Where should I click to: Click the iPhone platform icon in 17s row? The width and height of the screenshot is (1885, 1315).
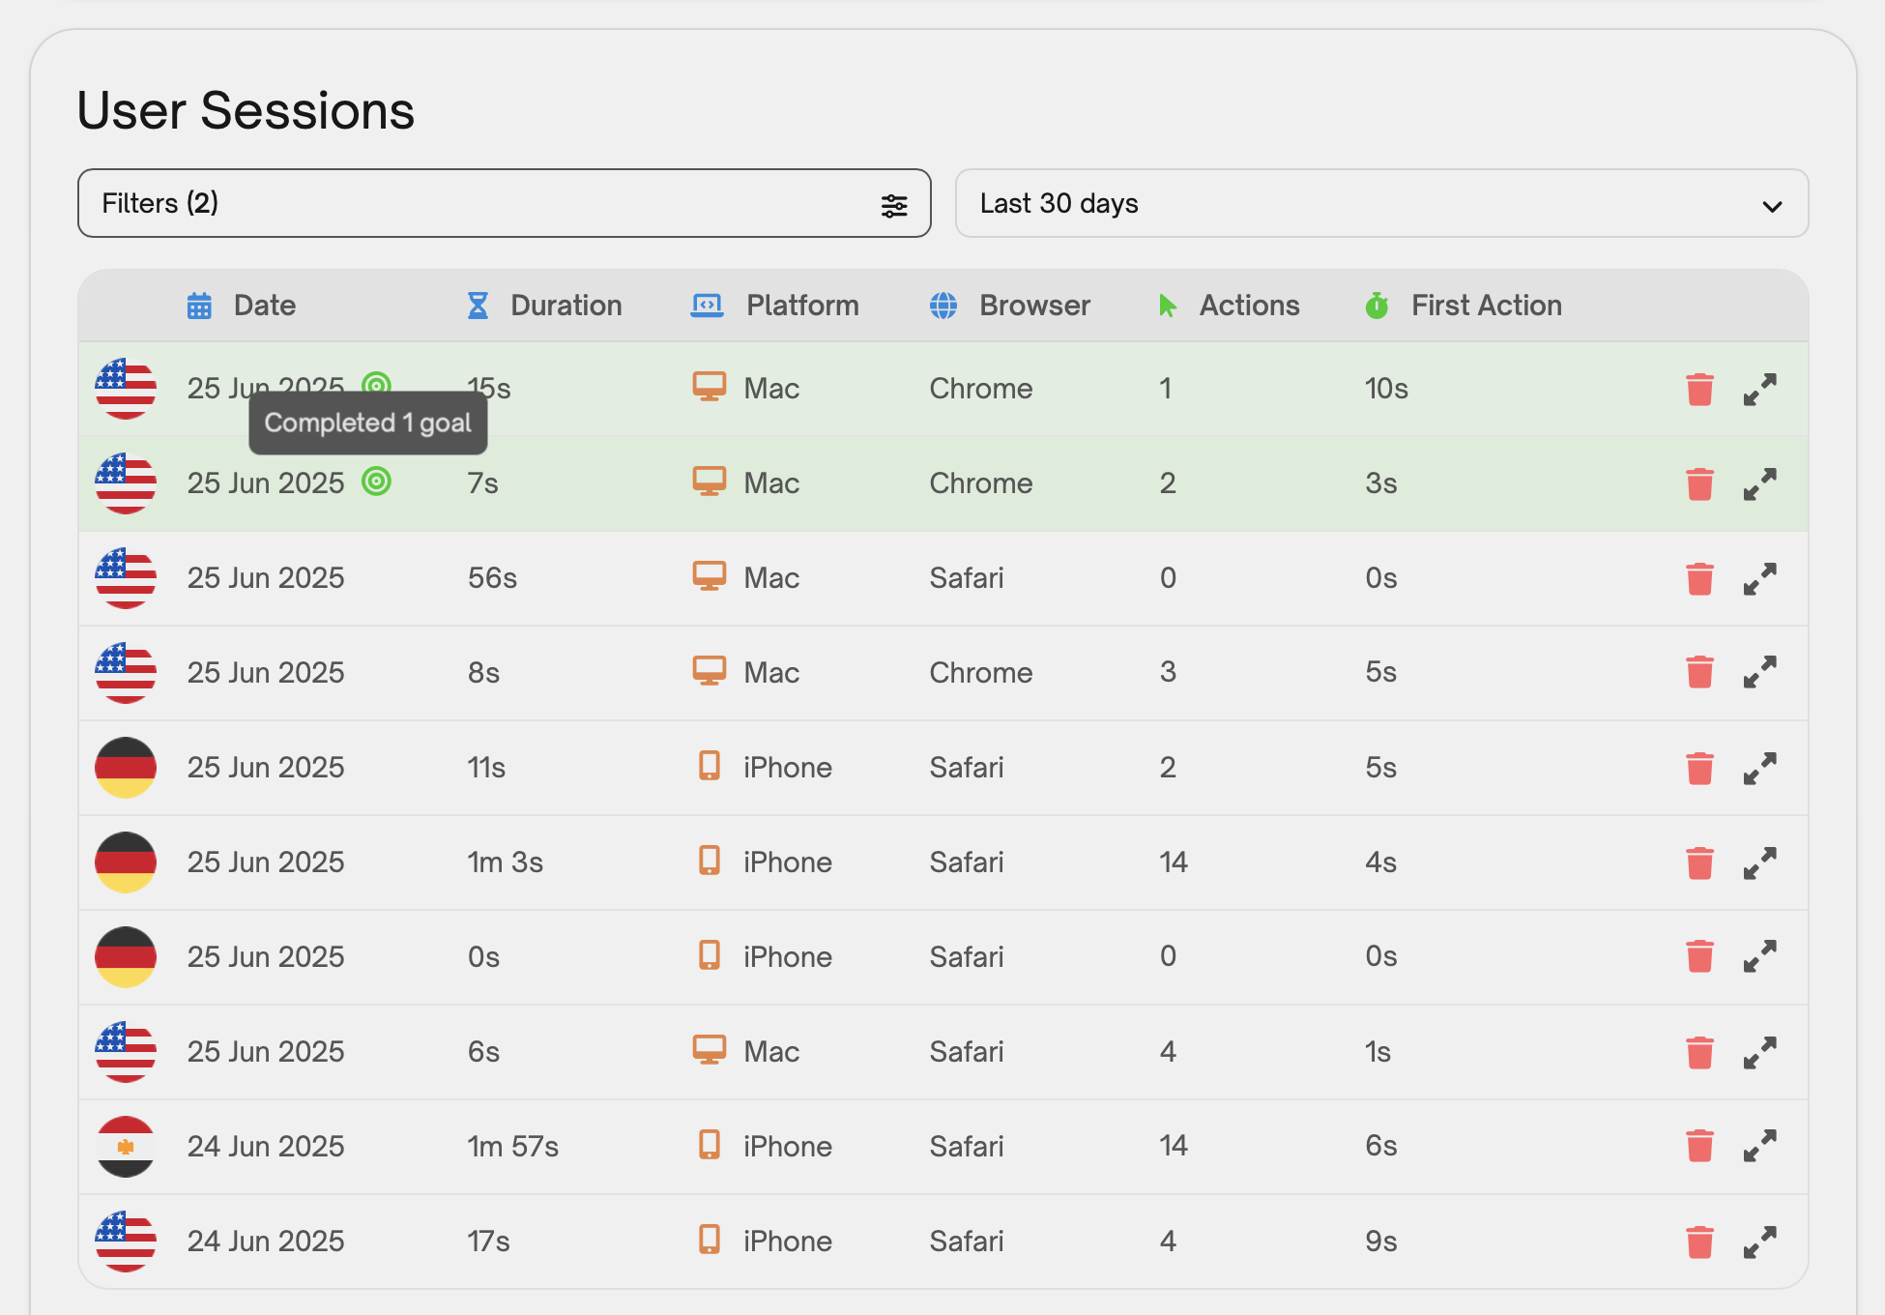[710, 1240]
